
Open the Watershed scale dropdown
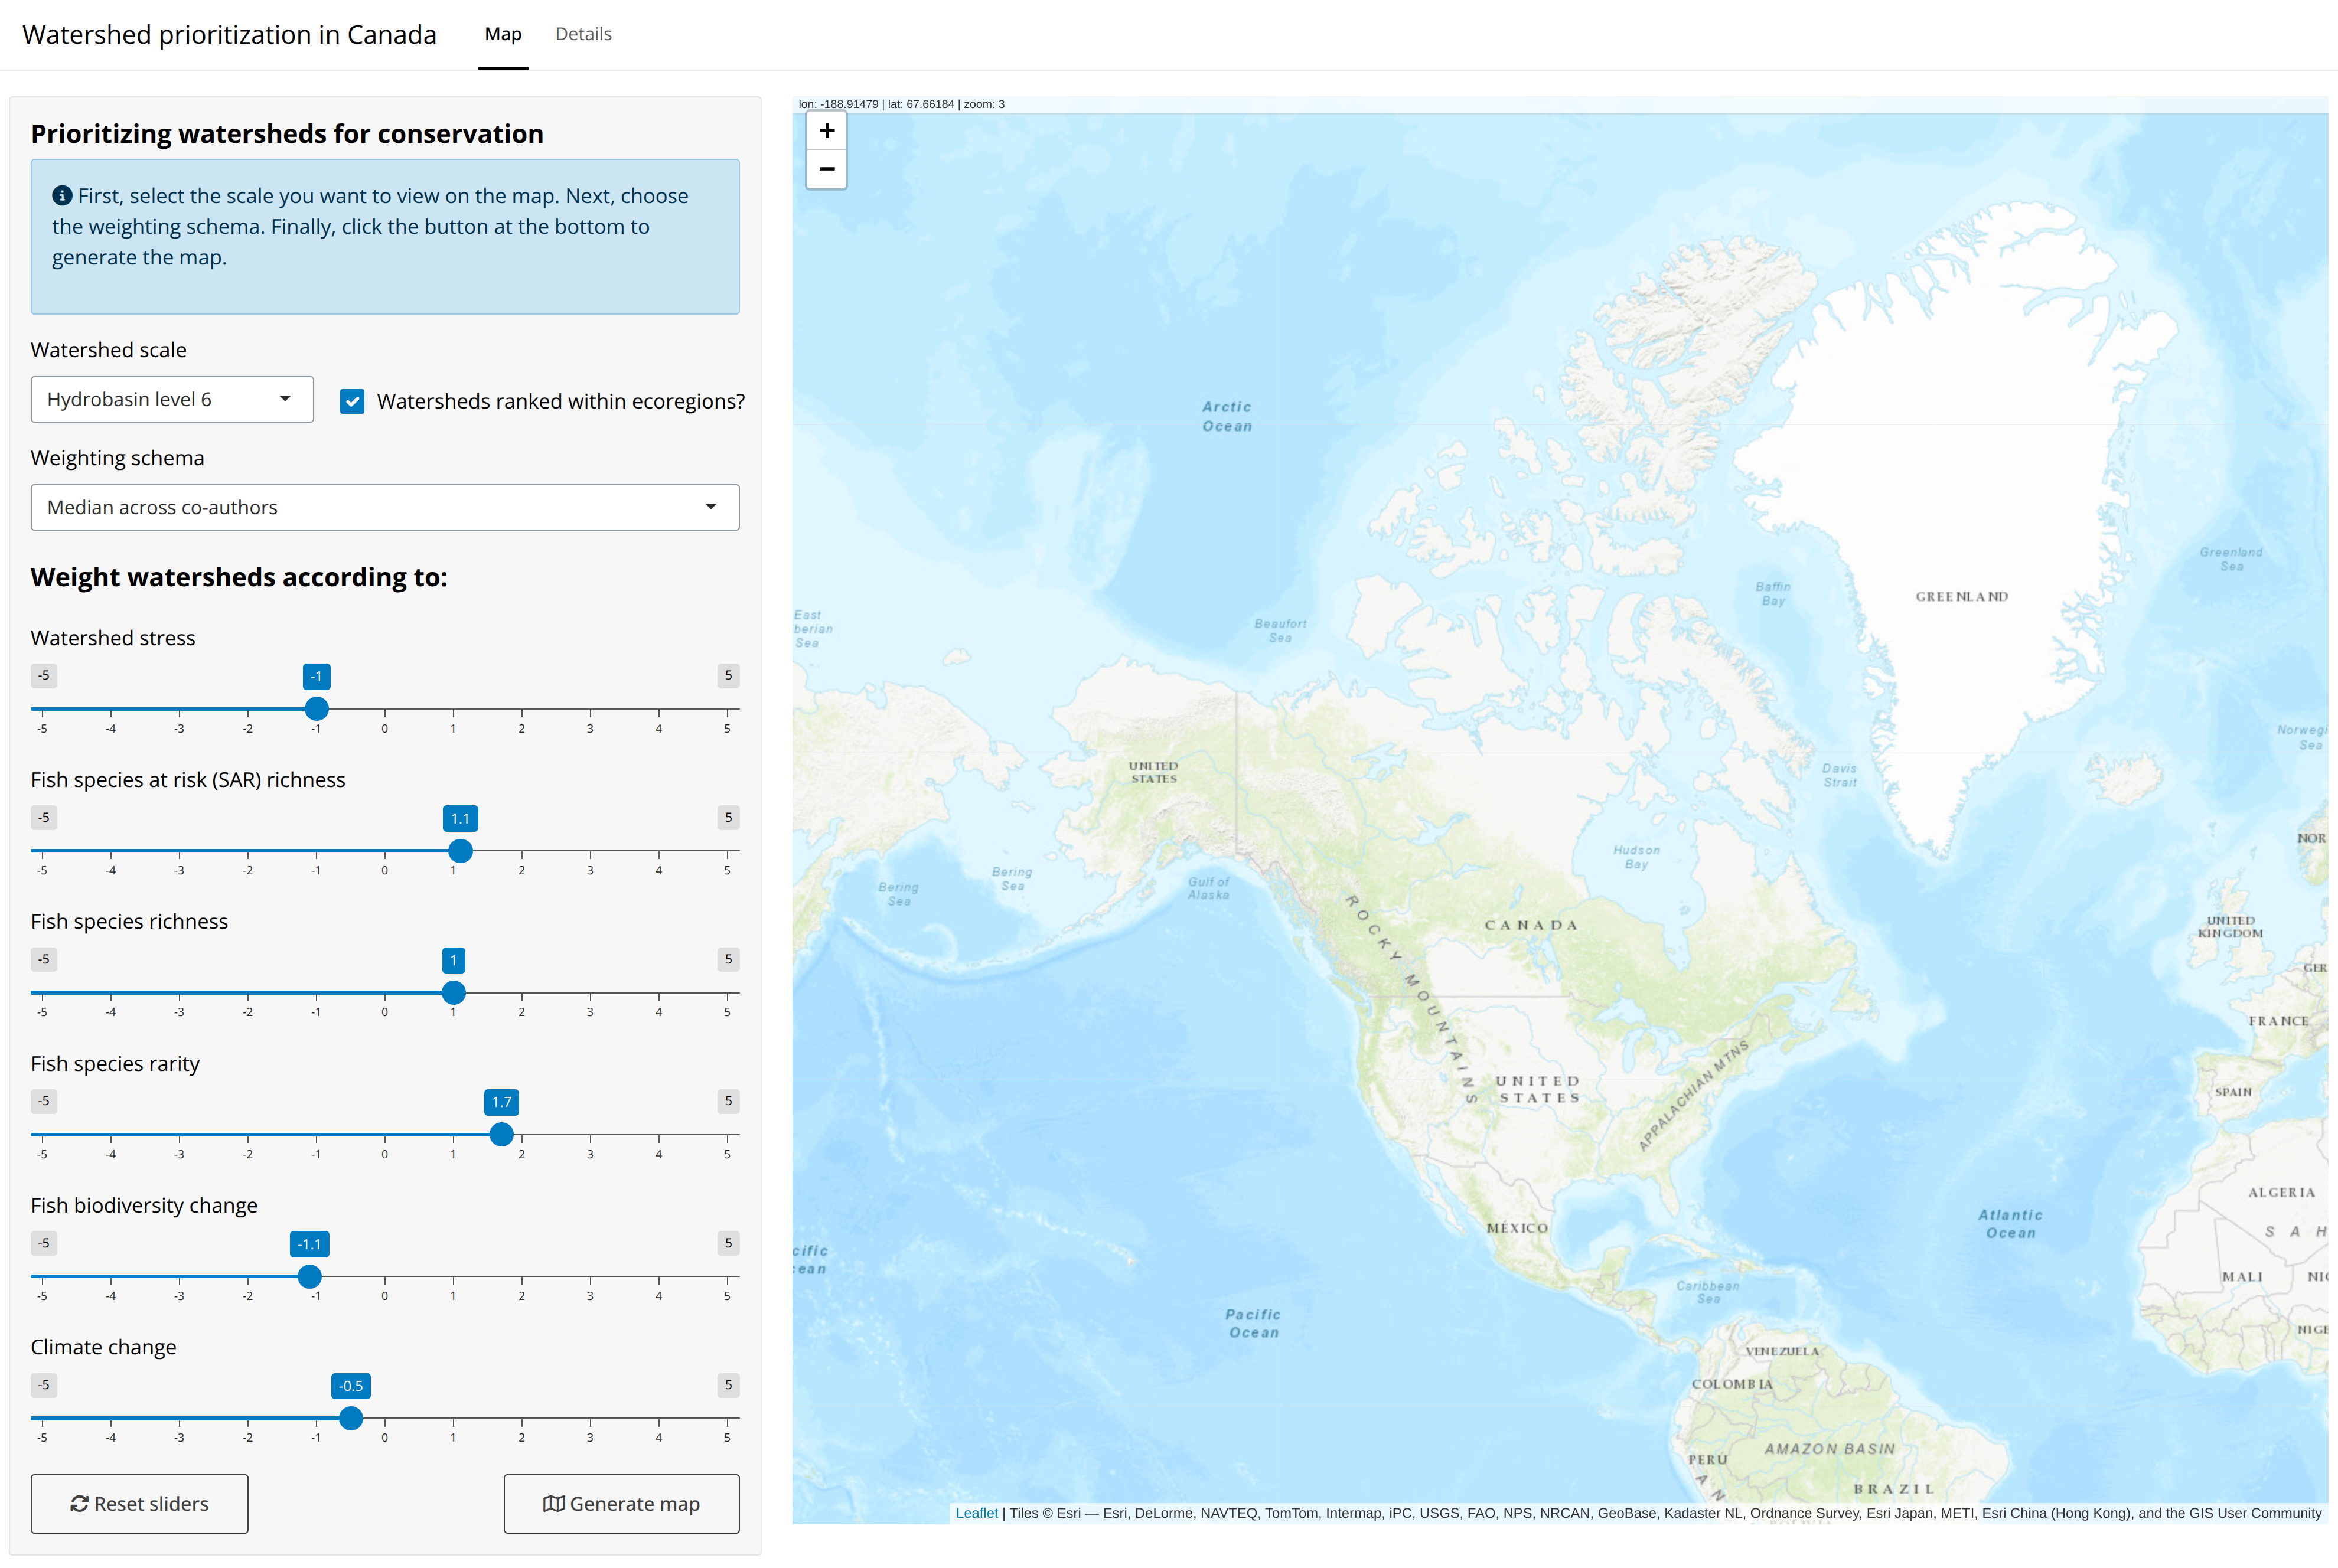coord(171,400)
